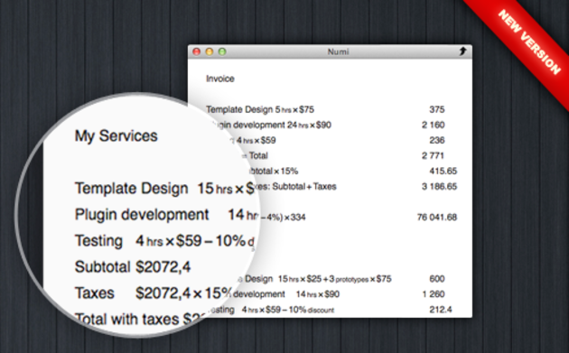Click the result 76 041.68
The image size is (569, 353).
click(x=437, y=218)
